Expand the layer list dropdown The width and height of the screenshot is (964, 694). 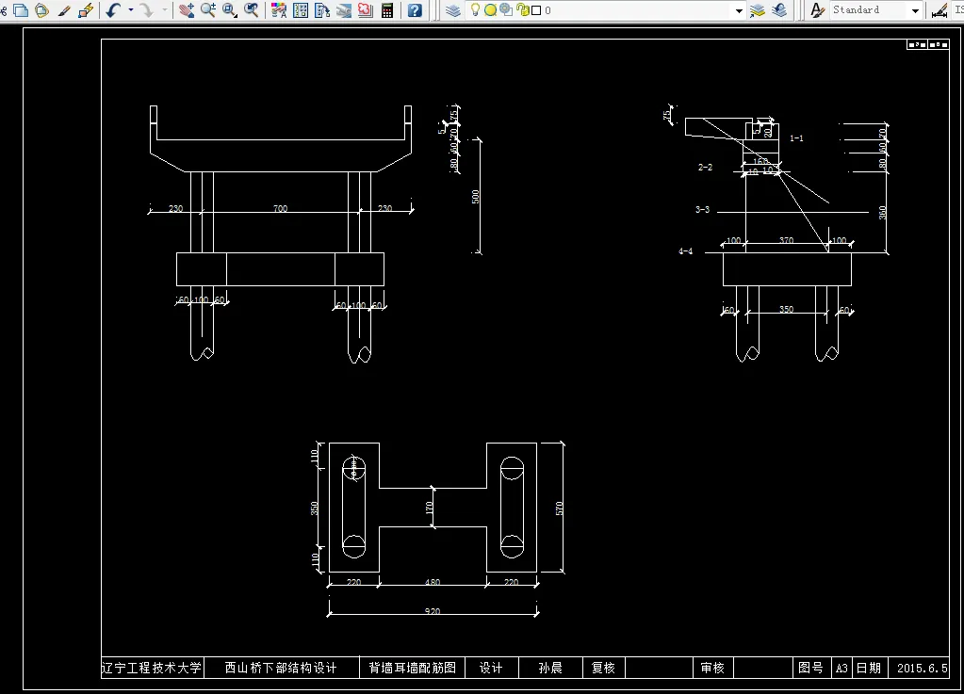click(x=739, y=10)
